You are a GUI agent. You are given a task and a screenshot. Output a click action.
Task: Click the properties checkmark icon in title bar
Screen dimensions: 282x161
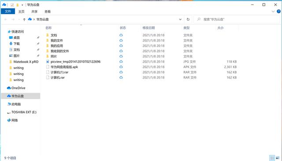click(x=12, y=5)
